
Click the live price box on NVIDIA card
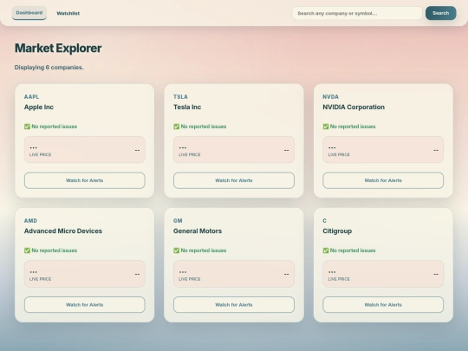point(383,150)
